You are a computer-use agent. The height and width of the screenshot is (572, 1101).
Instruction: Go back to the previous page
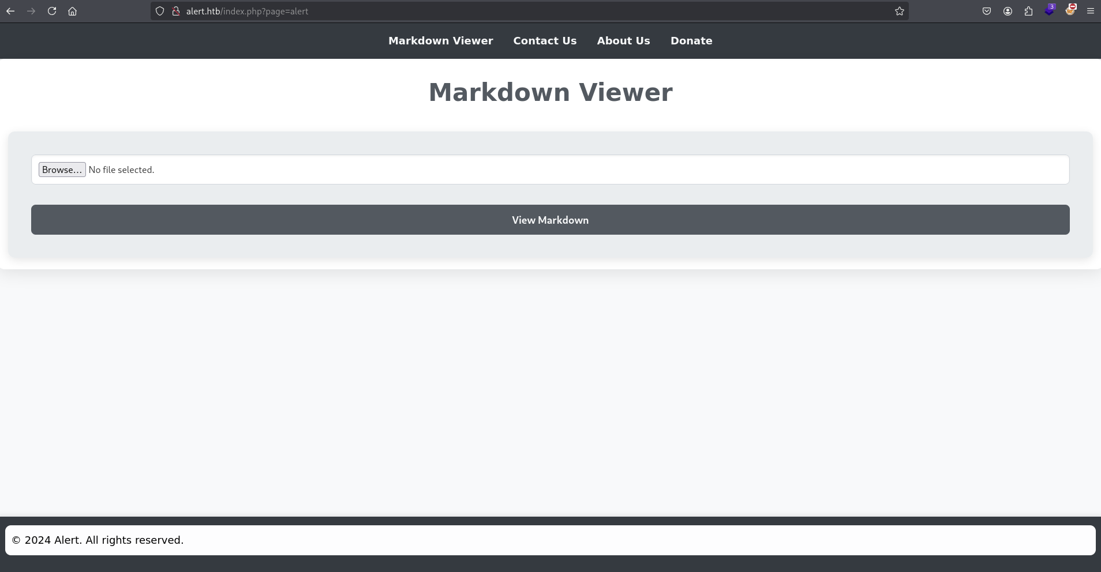pos(10,11)
